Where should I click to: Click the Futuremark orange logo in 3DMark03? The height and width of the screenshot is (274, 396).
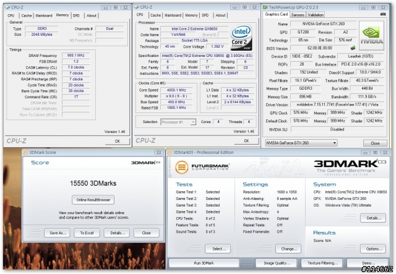pyautogui.click(x=182, y=167)
